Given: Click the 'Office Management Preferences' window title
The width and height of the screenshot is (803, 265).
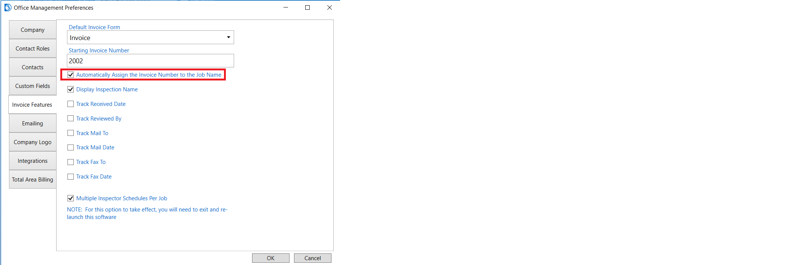Looking at the screenshot, I should (54, 8).
